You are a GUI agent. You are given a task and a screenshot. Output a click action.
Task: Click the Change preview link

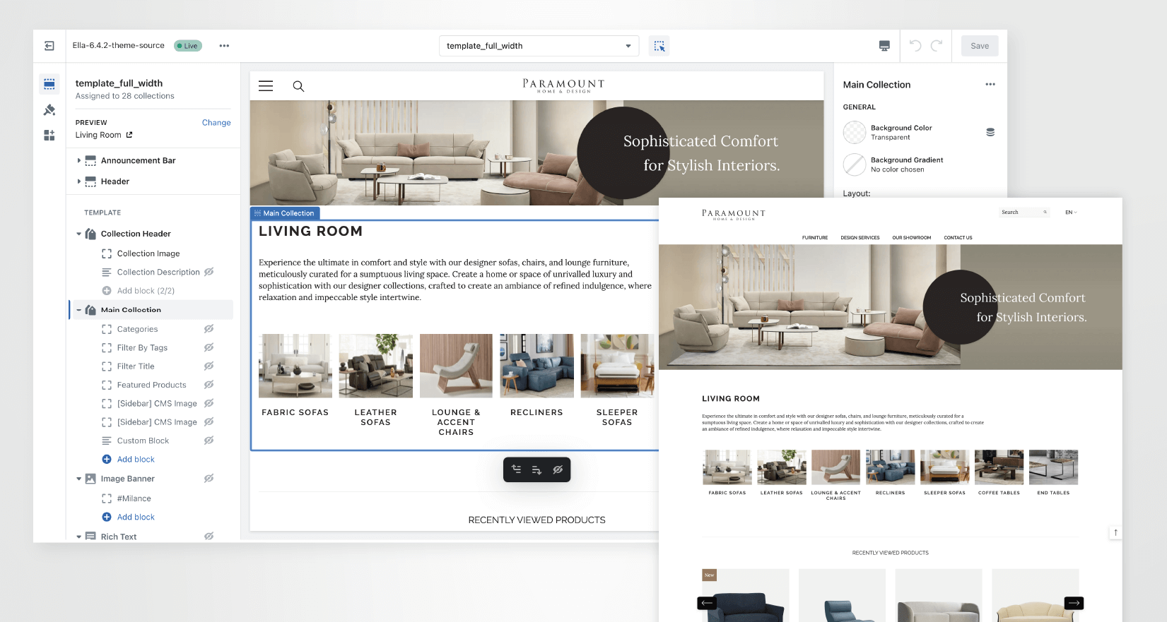216,123
